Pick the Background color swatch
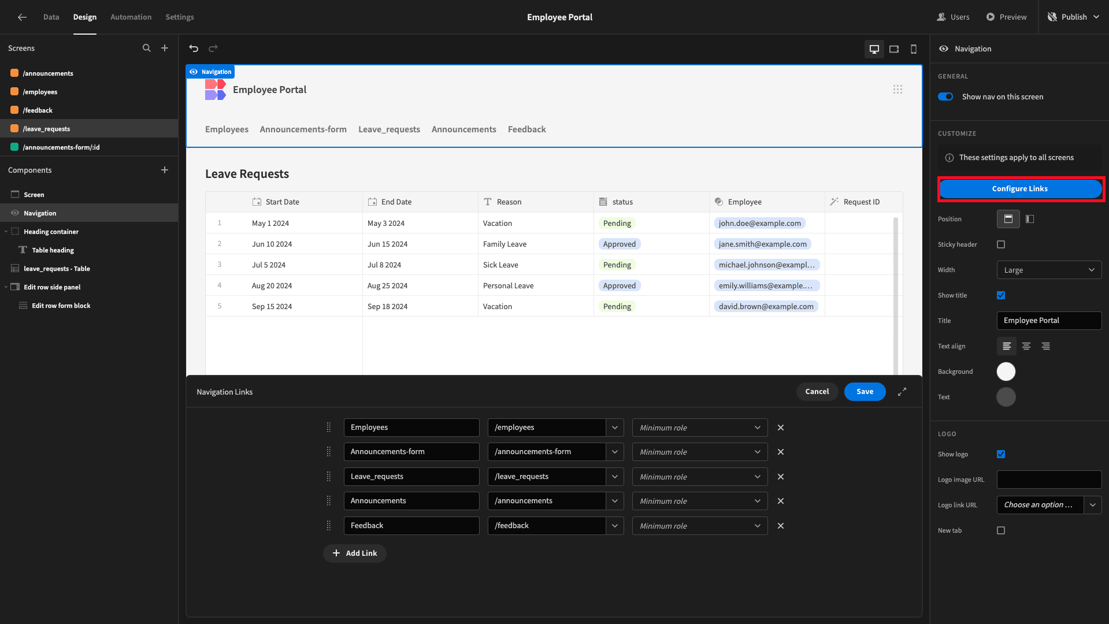 (x=1006, y=372)
